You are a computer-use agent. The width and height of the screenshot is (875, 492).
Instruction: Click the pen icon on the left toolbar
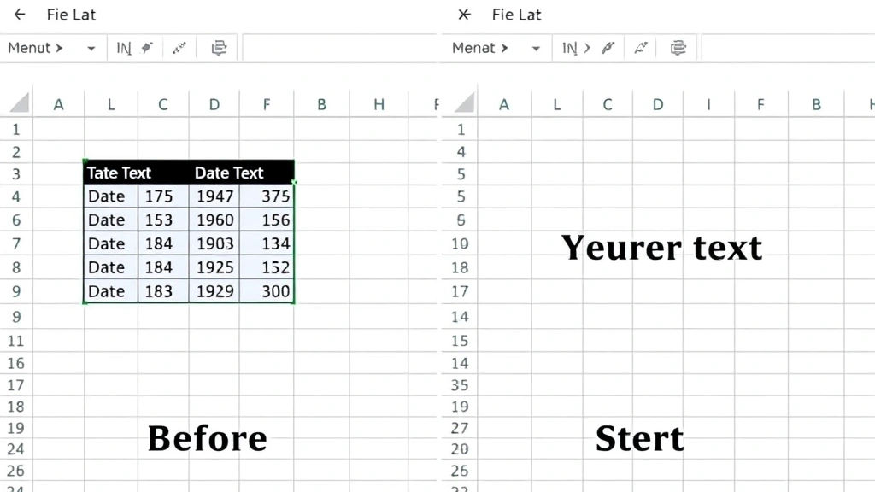(179, 47)
